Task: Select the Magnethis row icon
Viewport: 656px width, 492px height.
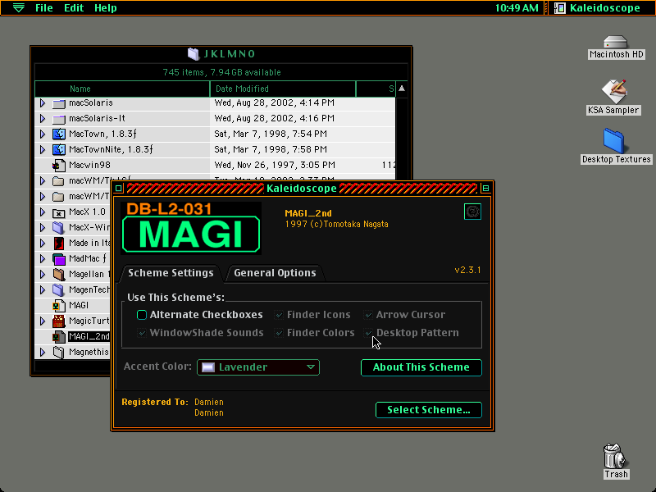Action: pos(59,353)
